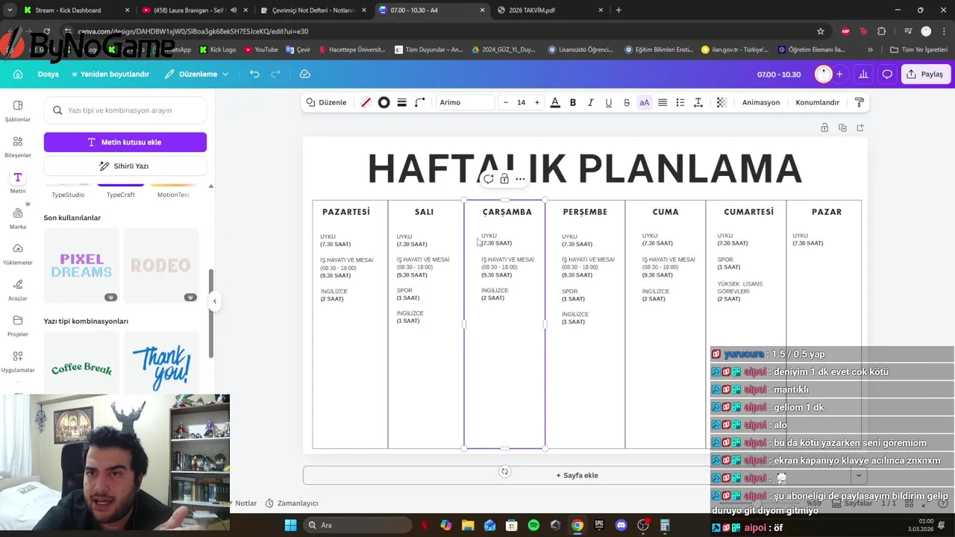Open the Marka (brand) sidebar panel

pyautogui.click(x=18, y=219)
